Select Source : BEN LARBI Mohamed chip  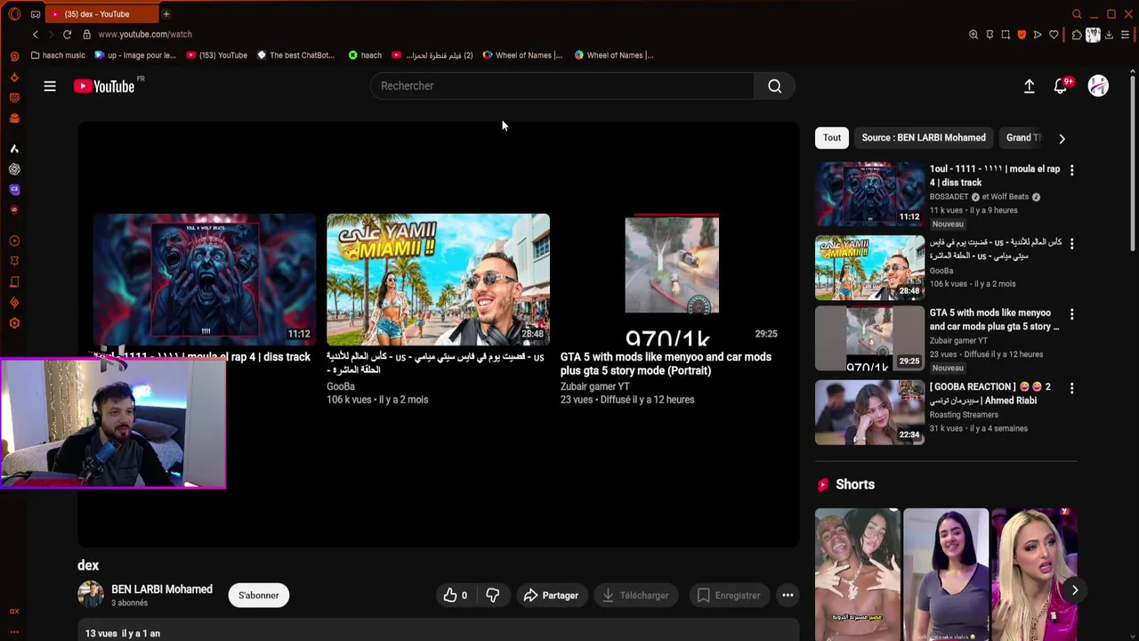(x=924, y=138)
